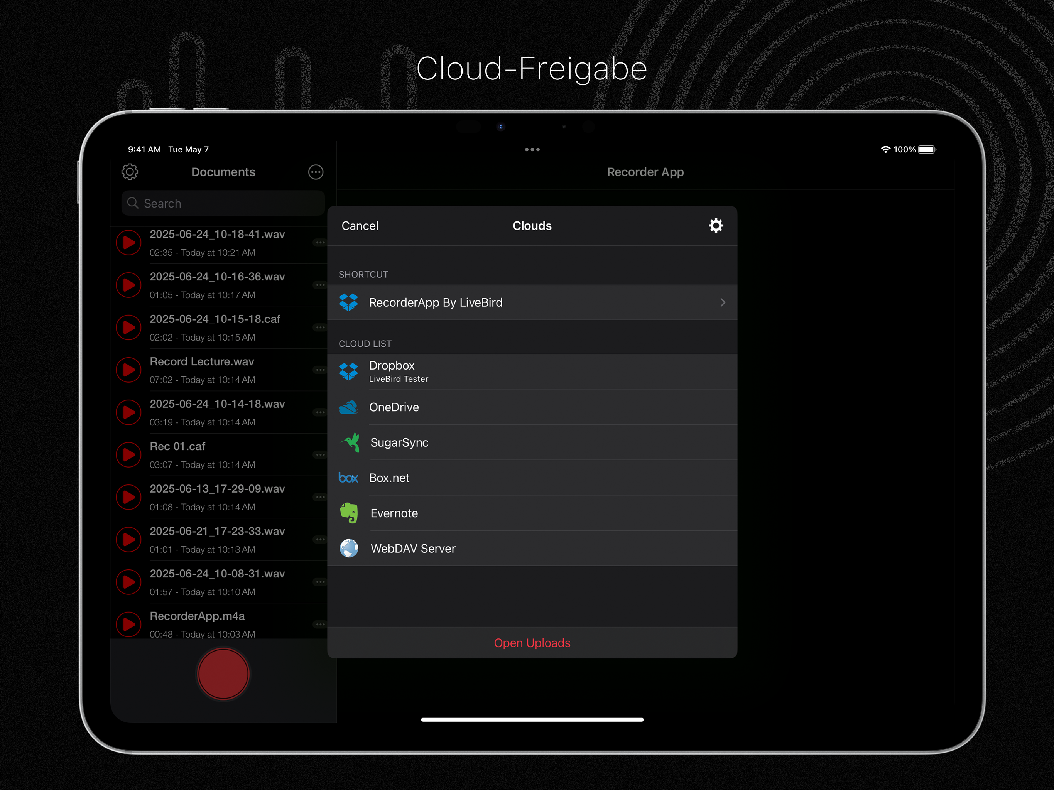Play the 2025-06-24_10-18-41.wav recording
The image size is (1054, 790).
coord(128,243)
